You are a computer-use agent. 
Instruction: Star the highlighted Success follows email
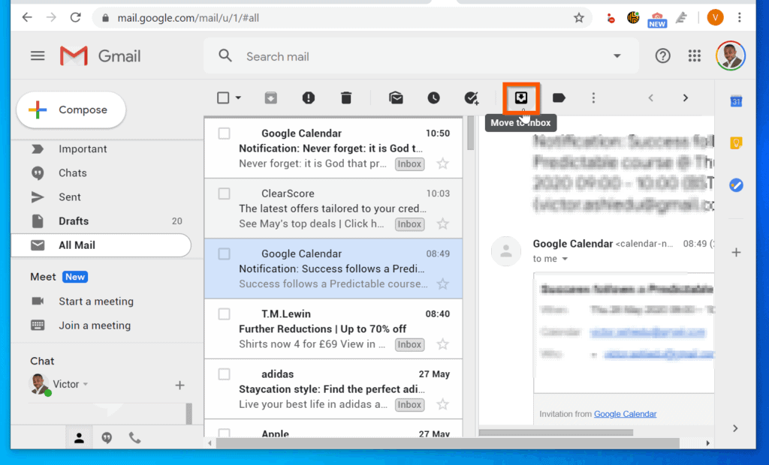click(443, 284)
